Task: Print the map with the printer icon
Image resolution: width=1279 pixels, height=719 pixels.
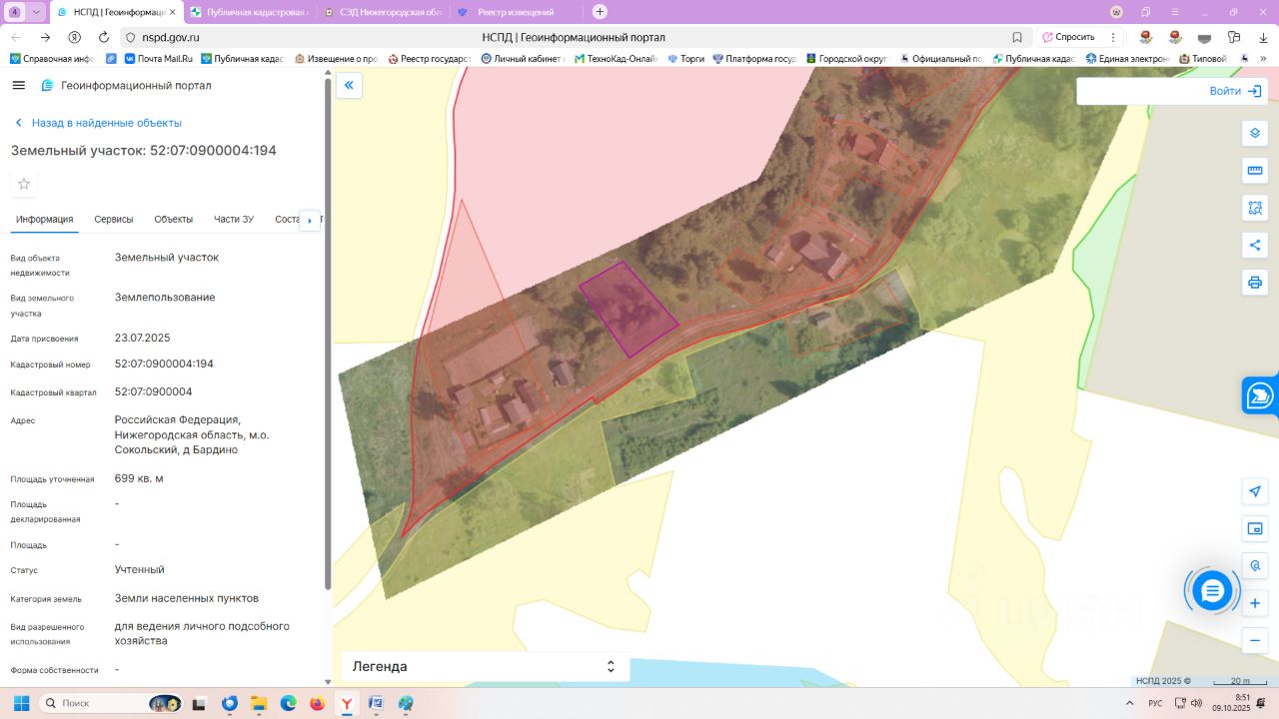Action: click(1255, 282)
